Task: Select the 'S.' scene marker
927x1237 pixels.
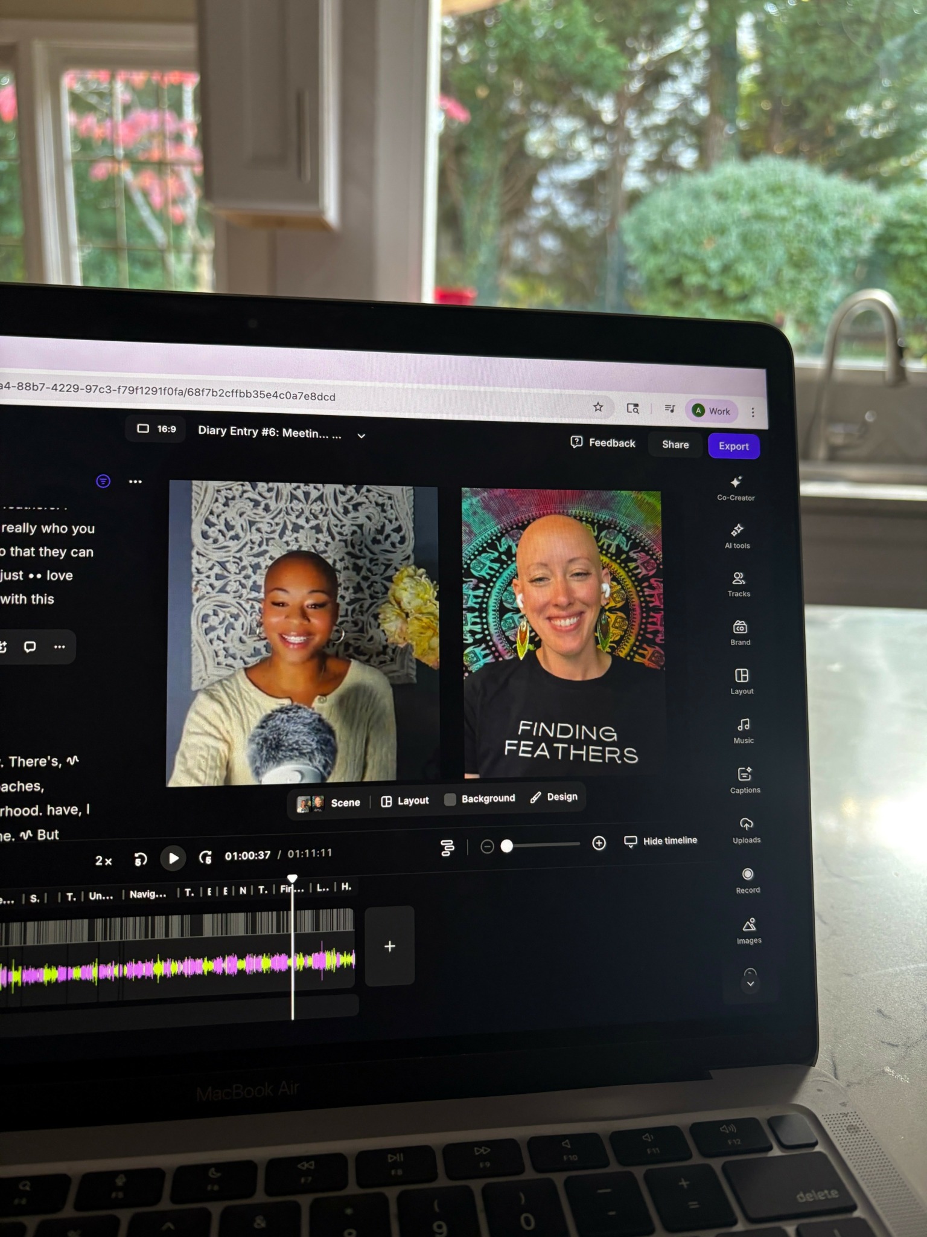Action: pos(34,898)
